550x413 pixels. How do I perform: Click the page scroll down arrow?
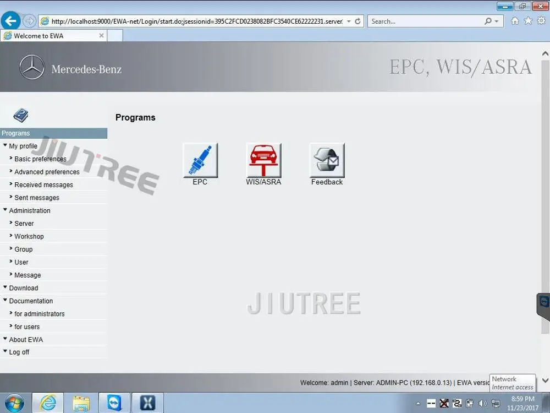pos(546,380)
